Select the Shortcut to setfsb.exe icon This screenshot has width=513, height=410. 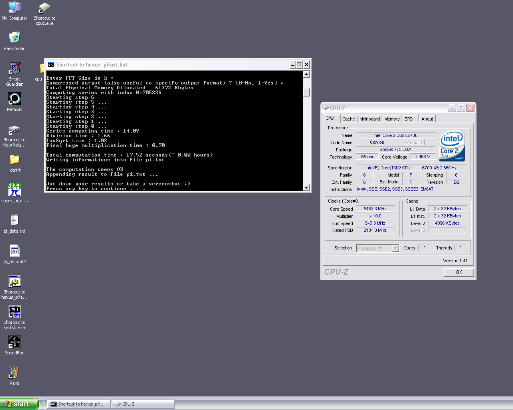click(x=14, y=318)
